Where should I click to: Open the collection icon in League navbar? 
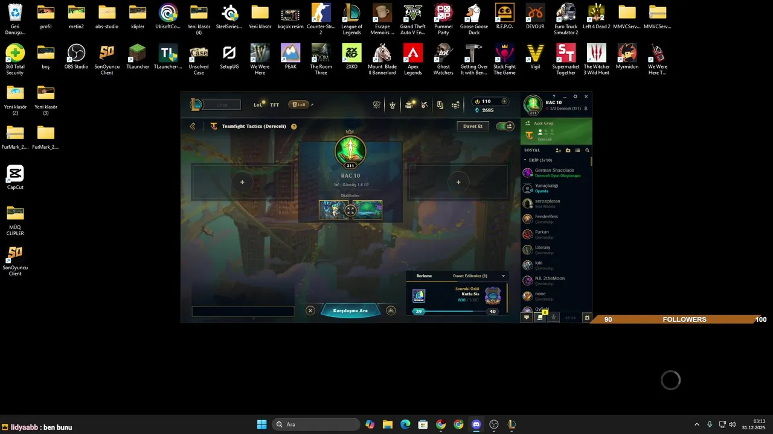[440, 105]
